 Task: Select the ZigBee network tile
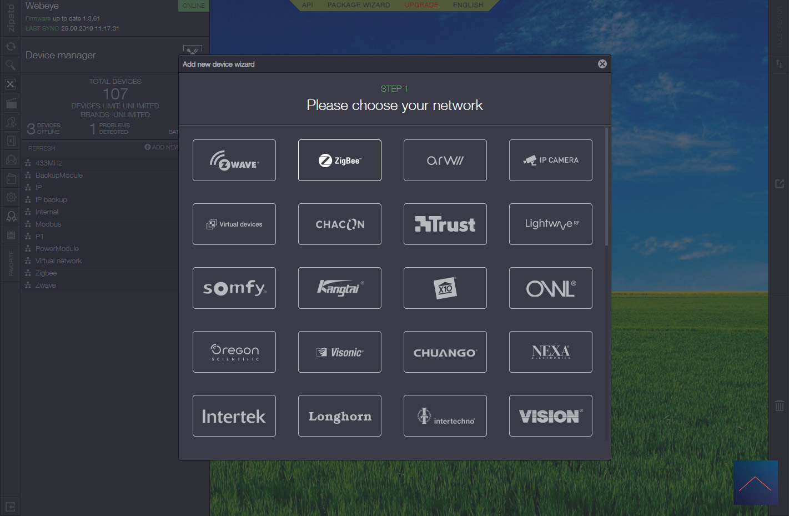point(340,160)
